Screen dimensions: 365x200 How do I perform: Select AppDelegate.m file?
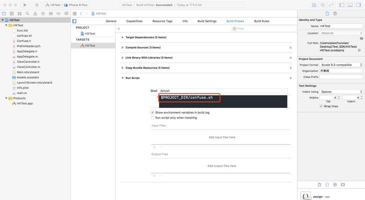27,56
